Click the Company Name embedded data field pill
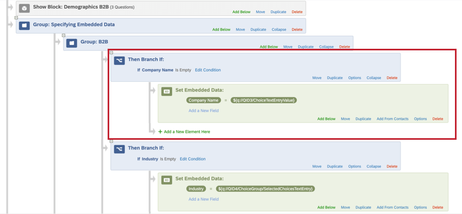462x214 pixels. pyautogui.click(x=204, y=100)
